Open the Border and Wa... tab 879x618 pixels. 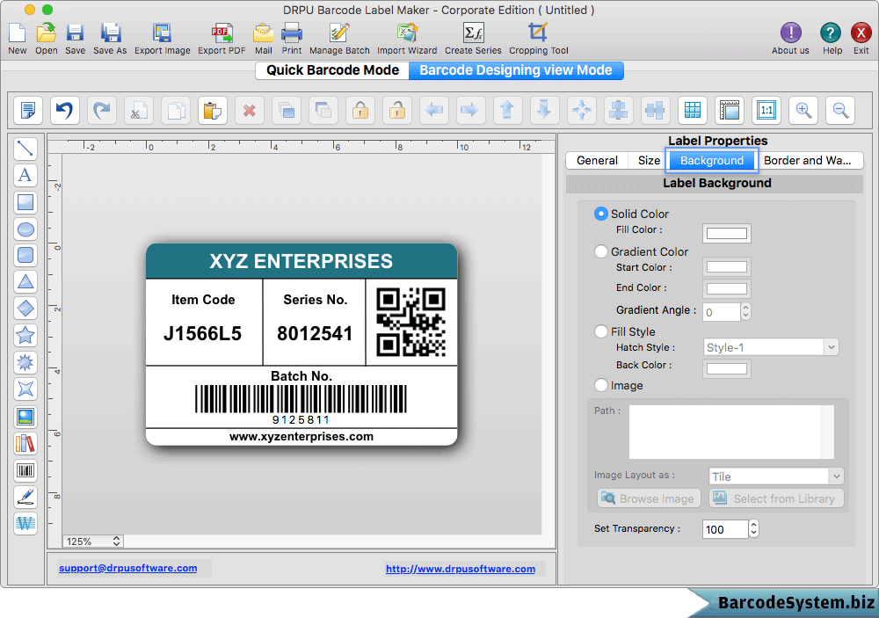click(x=807, y=160)
